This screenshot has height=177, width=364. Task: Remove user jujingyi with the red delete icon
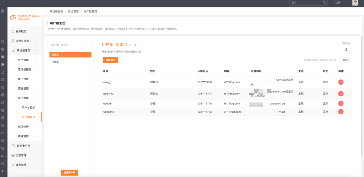(341, 82)
